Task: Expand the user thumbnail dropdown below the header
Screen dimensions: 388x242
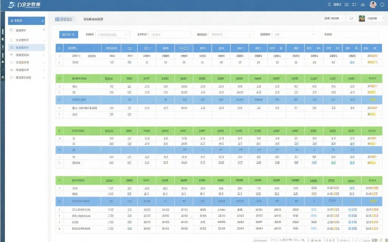Action: (371, 19)
